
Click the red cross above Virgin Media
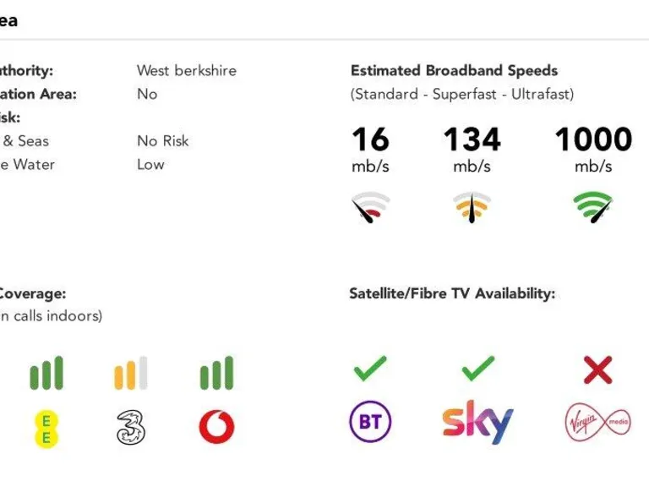click(x=597, y=369)
